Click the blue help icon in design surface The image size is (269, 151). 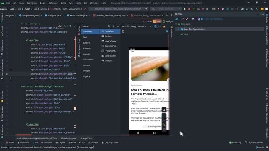point(167,31)
